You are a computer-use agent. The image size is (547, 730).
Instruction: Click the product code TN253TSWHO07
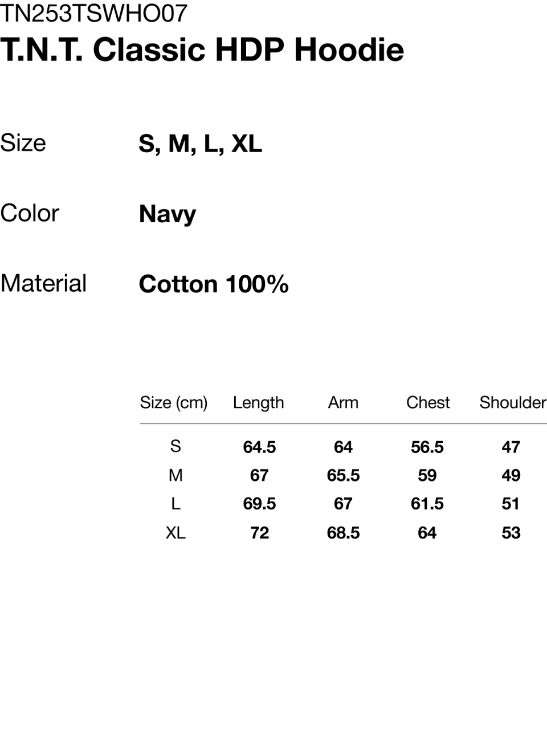click(x=94, y=13)
